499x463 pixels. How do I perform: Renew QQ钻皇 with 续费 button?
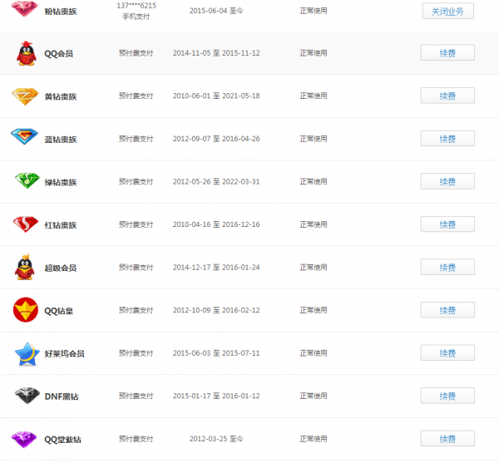click(x=447, y=310)
